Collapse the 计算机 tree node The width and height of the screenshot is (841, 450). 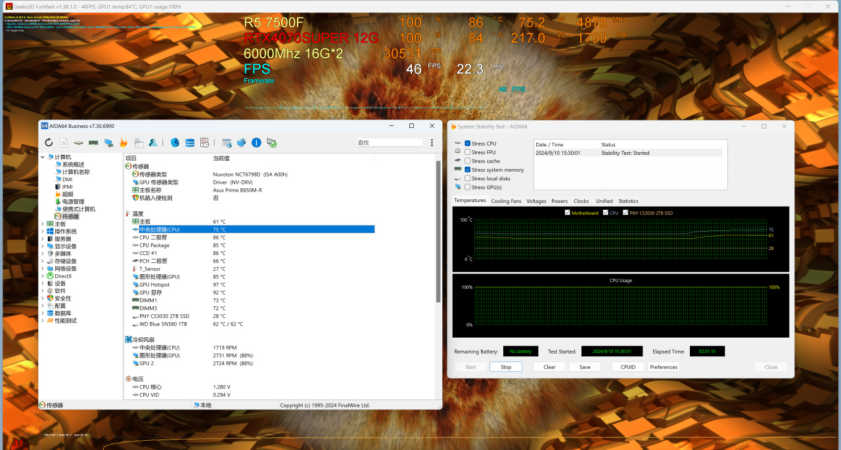[43, 157]
